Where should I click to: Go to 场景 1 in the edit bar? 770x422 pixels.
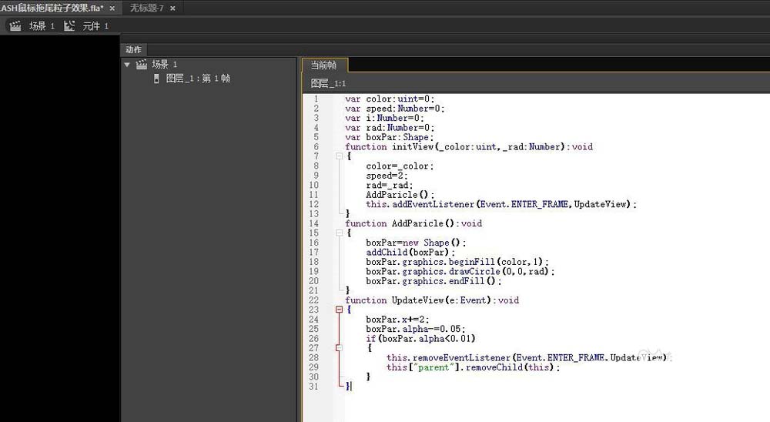[x=42, y=26]
